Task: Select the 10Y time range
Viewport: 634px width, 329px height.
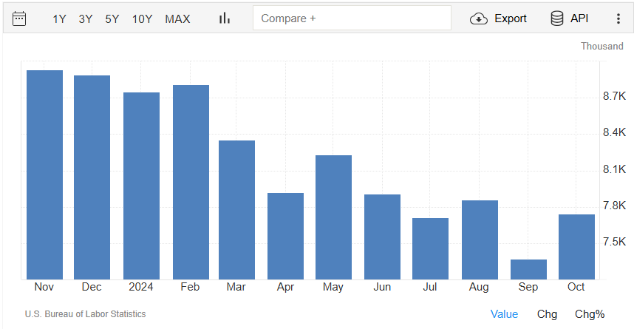Action: pos(143,19)
